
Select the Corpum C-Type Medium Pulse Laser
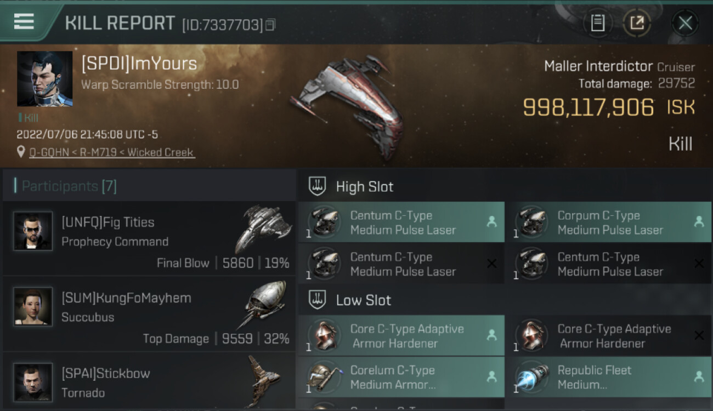tap(608, 222)
